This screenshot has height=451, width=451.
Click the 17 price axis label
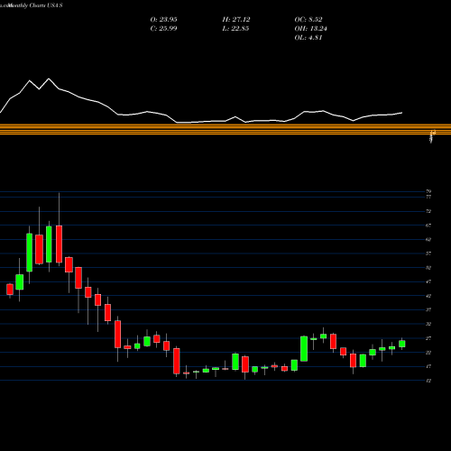(x=428, y=366)
